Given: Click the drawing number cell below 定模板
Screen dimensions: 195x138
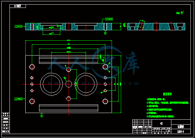Looking at the screenshot, I should [x=181, y=131].
